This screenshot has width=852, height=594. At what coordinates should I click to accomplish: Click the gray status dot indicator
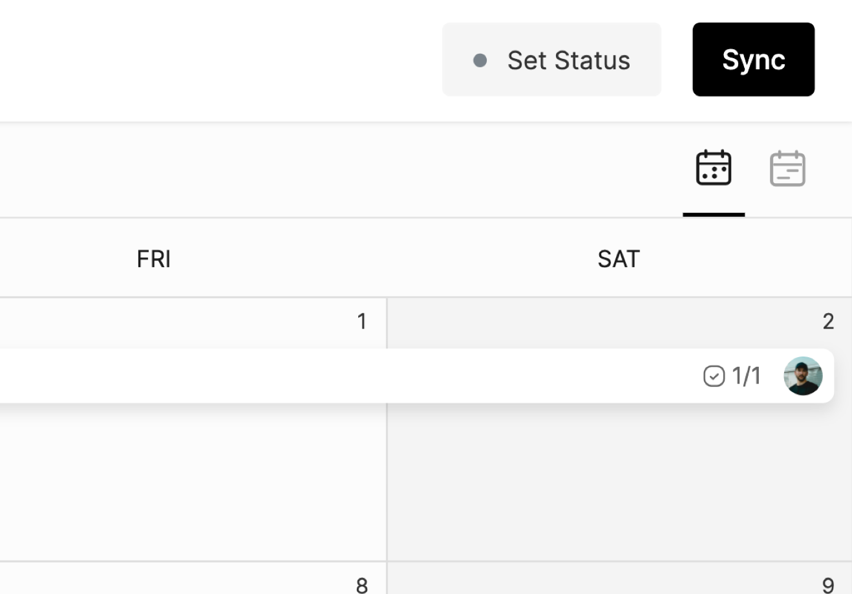[x=480, y=60]
